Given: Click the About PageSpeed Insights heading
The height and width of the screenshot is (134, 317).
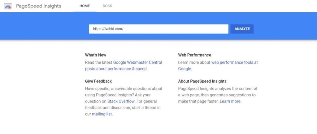Looking at the screenshot, I should click(x=202, y=81).
